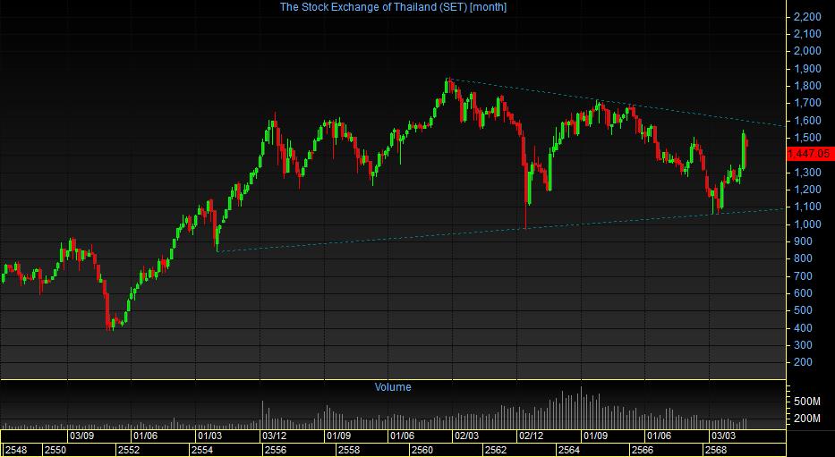Viewport: 835px width, 457px height.
Task: Click the 1,800 price axis label
Action: coord(806,86)
